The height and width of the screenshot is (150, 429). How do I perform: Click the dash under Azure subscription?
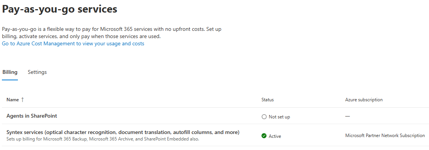pyautogui.click(x=348, y=116)
